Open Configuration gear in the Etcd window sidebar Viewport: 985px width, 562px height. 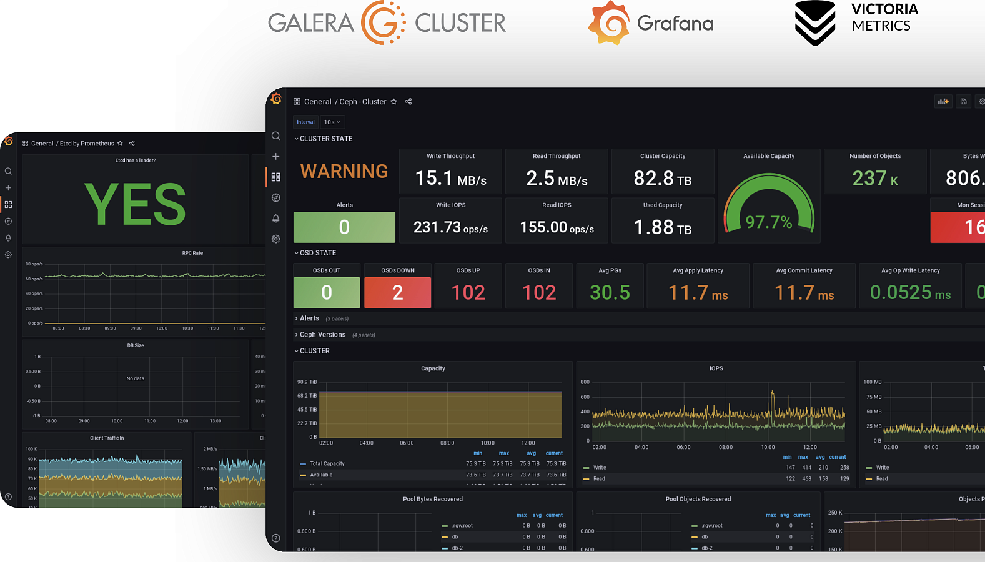8,255
